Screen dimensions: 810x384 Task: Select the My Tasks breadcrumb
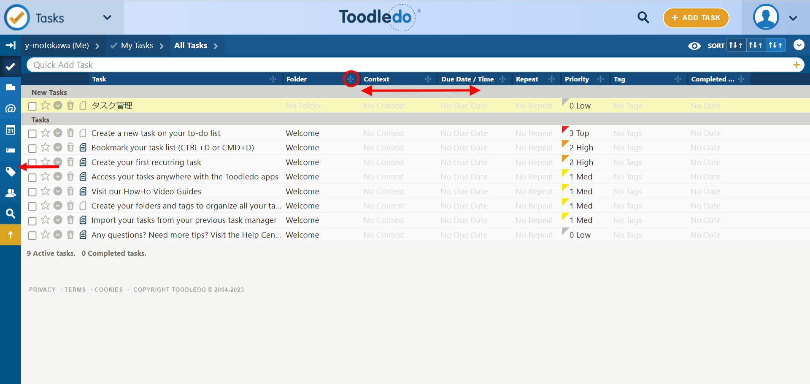(x=137, y=46)
